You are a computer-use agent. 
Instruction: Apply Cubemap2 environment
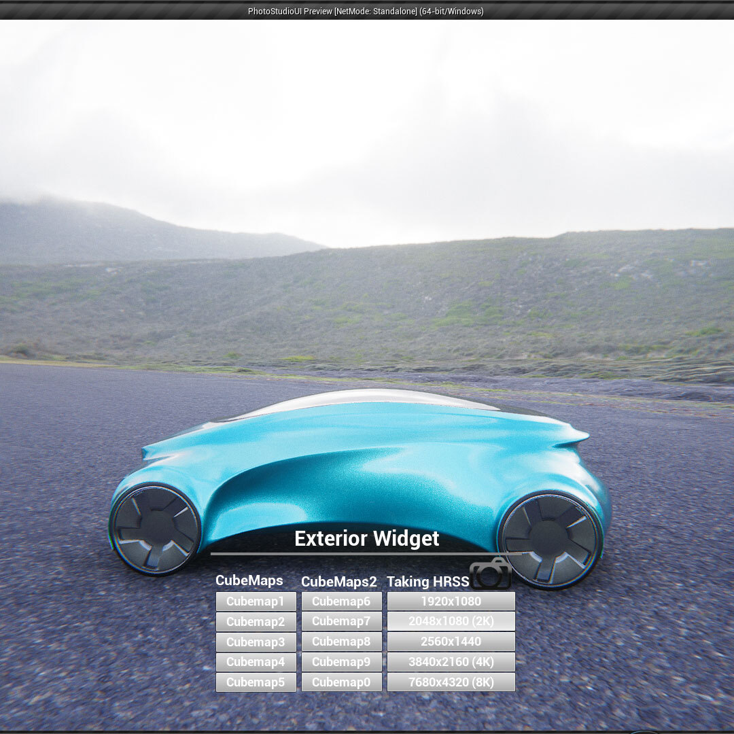pos(256,622)
